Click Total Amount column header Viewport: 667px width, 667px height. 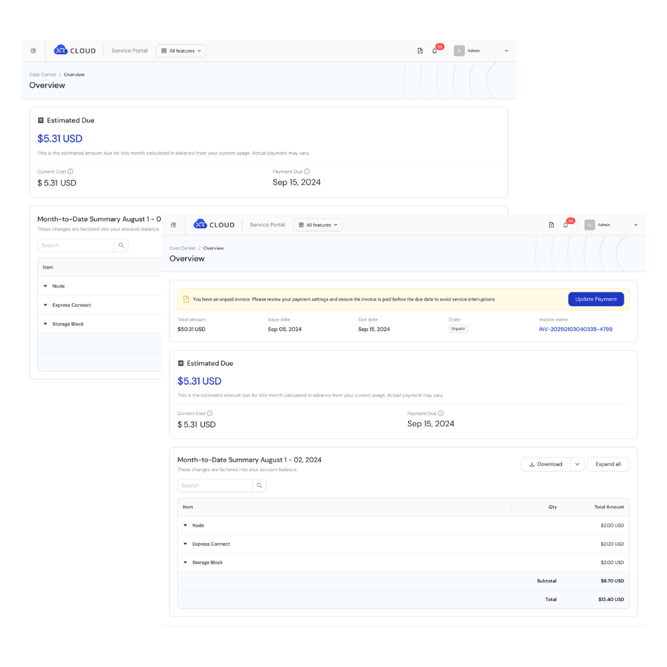coord(609,507)
